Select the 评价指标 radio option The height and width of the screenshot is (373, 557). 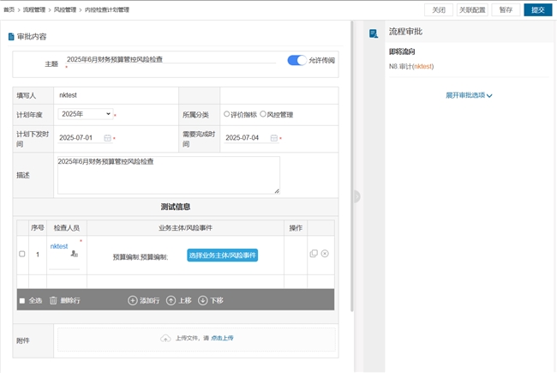coord(227,114)
